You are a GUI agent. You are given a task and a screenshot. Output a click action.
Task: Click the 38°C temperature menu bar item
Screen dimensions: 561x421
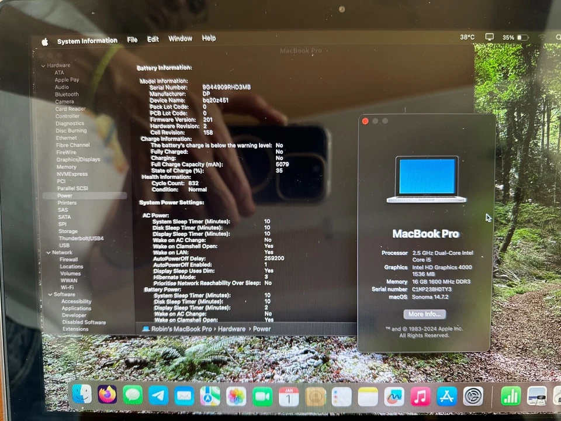click(467, 37)
